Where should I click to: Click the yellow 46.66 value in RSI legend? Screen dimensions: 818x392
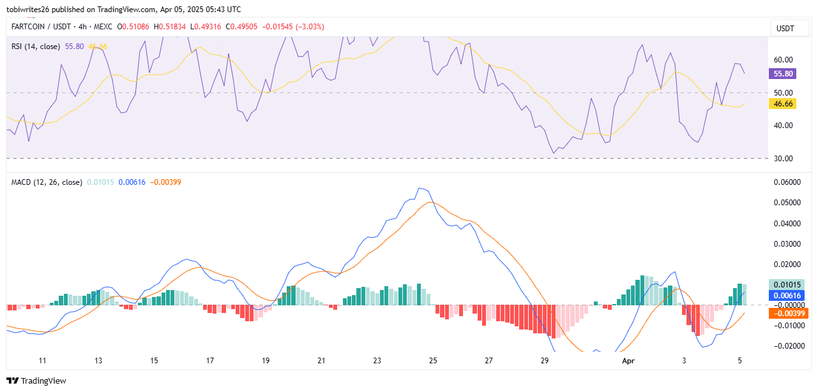click(x=98, y=47)
